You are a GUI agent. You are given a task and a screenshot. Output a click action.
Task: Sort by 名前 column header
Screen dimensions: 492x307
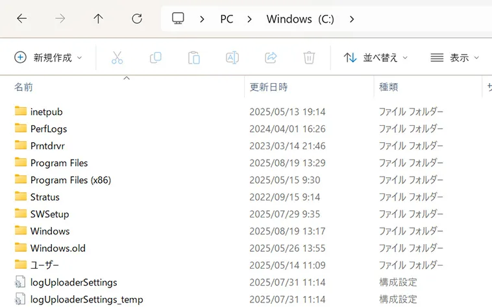click(x=24, y=87)
